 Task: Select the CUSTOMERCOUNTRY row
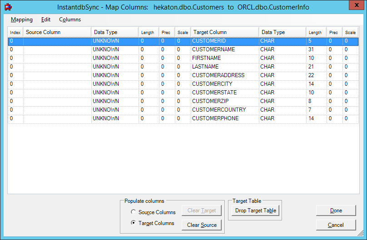point(219,110)
